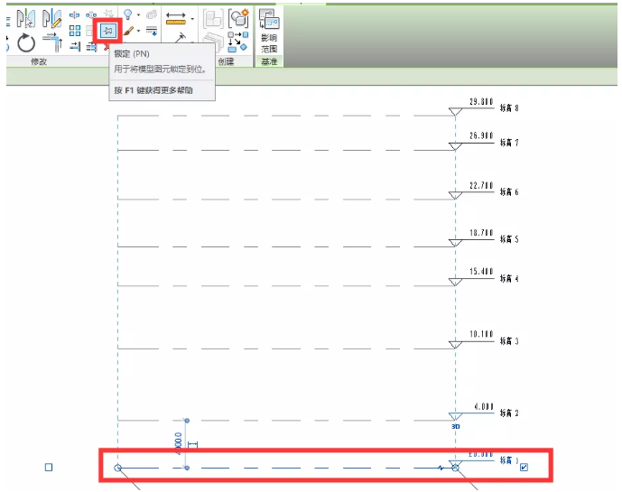This screenshot has height=492, width=622.
Task: Select the Mirror - Draw Axis tool
Action: pos(52,18)
